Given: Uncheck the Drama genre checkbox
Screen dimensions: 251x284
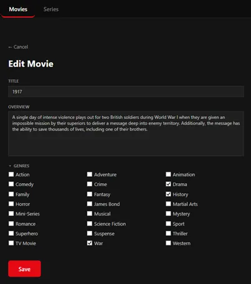Looking at the screenshot, I should click(x=168, y=184).
